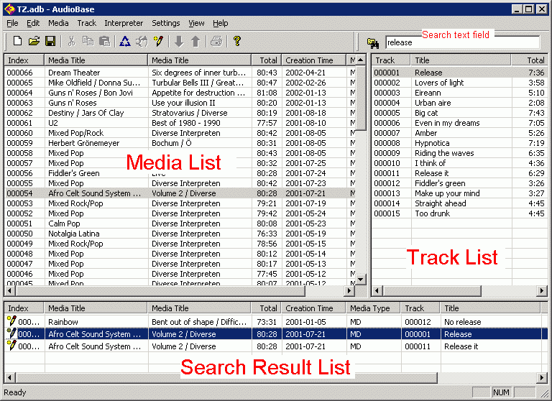Click the search results horizontal scroll-left arrow
552x401 pixels.
tap(9, 378)
